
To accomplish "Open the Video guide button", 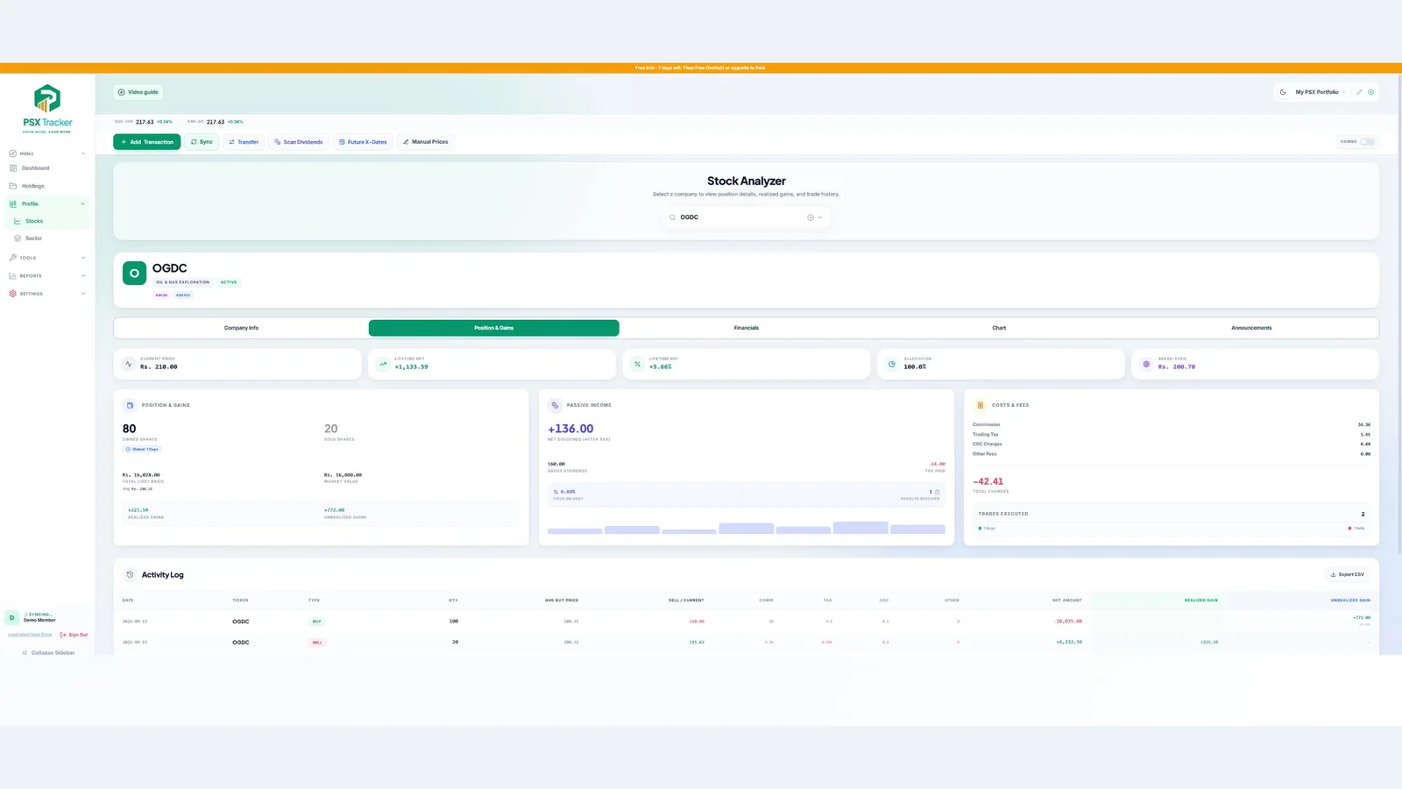I will [x=138, y=92].
